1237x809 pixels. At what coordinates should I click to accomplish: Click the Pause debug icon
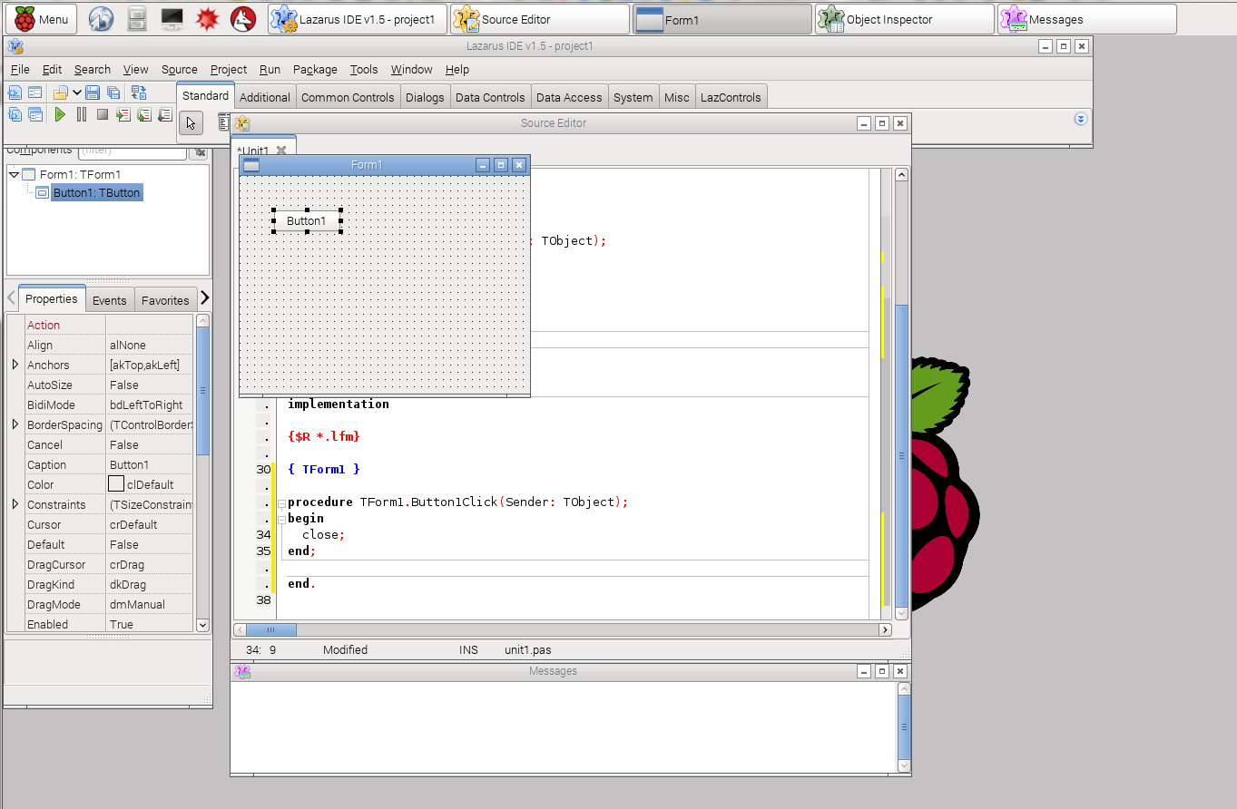pos(82,114)
